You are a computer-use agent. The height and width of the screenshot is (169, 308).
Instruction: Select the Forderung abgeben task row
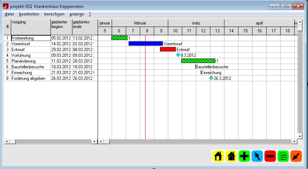click(51, 78)
